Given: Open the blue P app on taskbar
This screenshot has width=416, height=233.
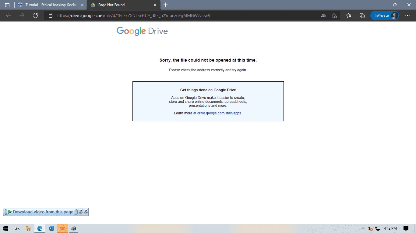Looking at the screenshot, I should pyautogui.click(x=51, y=228).
